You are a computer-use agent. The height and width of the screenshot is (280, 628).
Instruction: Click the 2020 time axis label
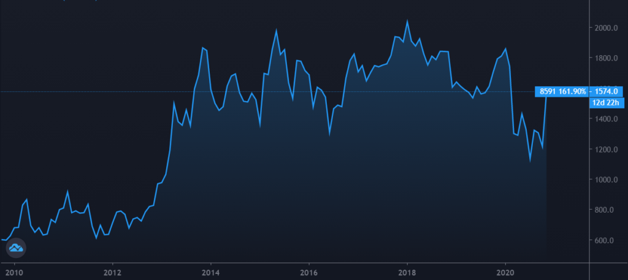click(x=505, y=272)
